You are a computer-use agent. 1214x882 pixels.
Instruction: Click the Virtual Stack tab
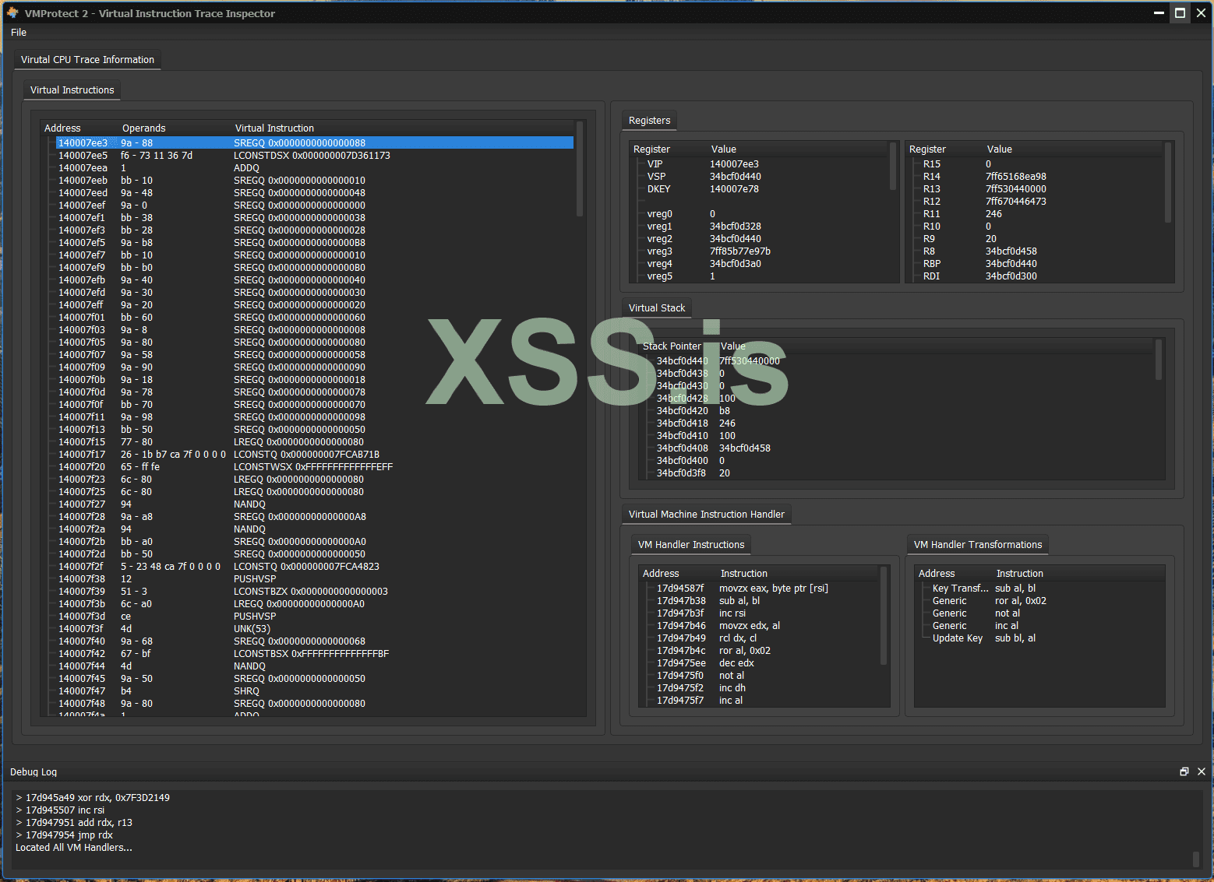pyautogui.click(x=656, y=308)
